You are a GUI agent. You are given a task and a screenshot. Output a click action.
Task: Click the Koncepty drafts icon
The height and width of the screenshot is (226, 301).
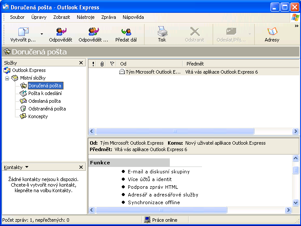point(23,116)
